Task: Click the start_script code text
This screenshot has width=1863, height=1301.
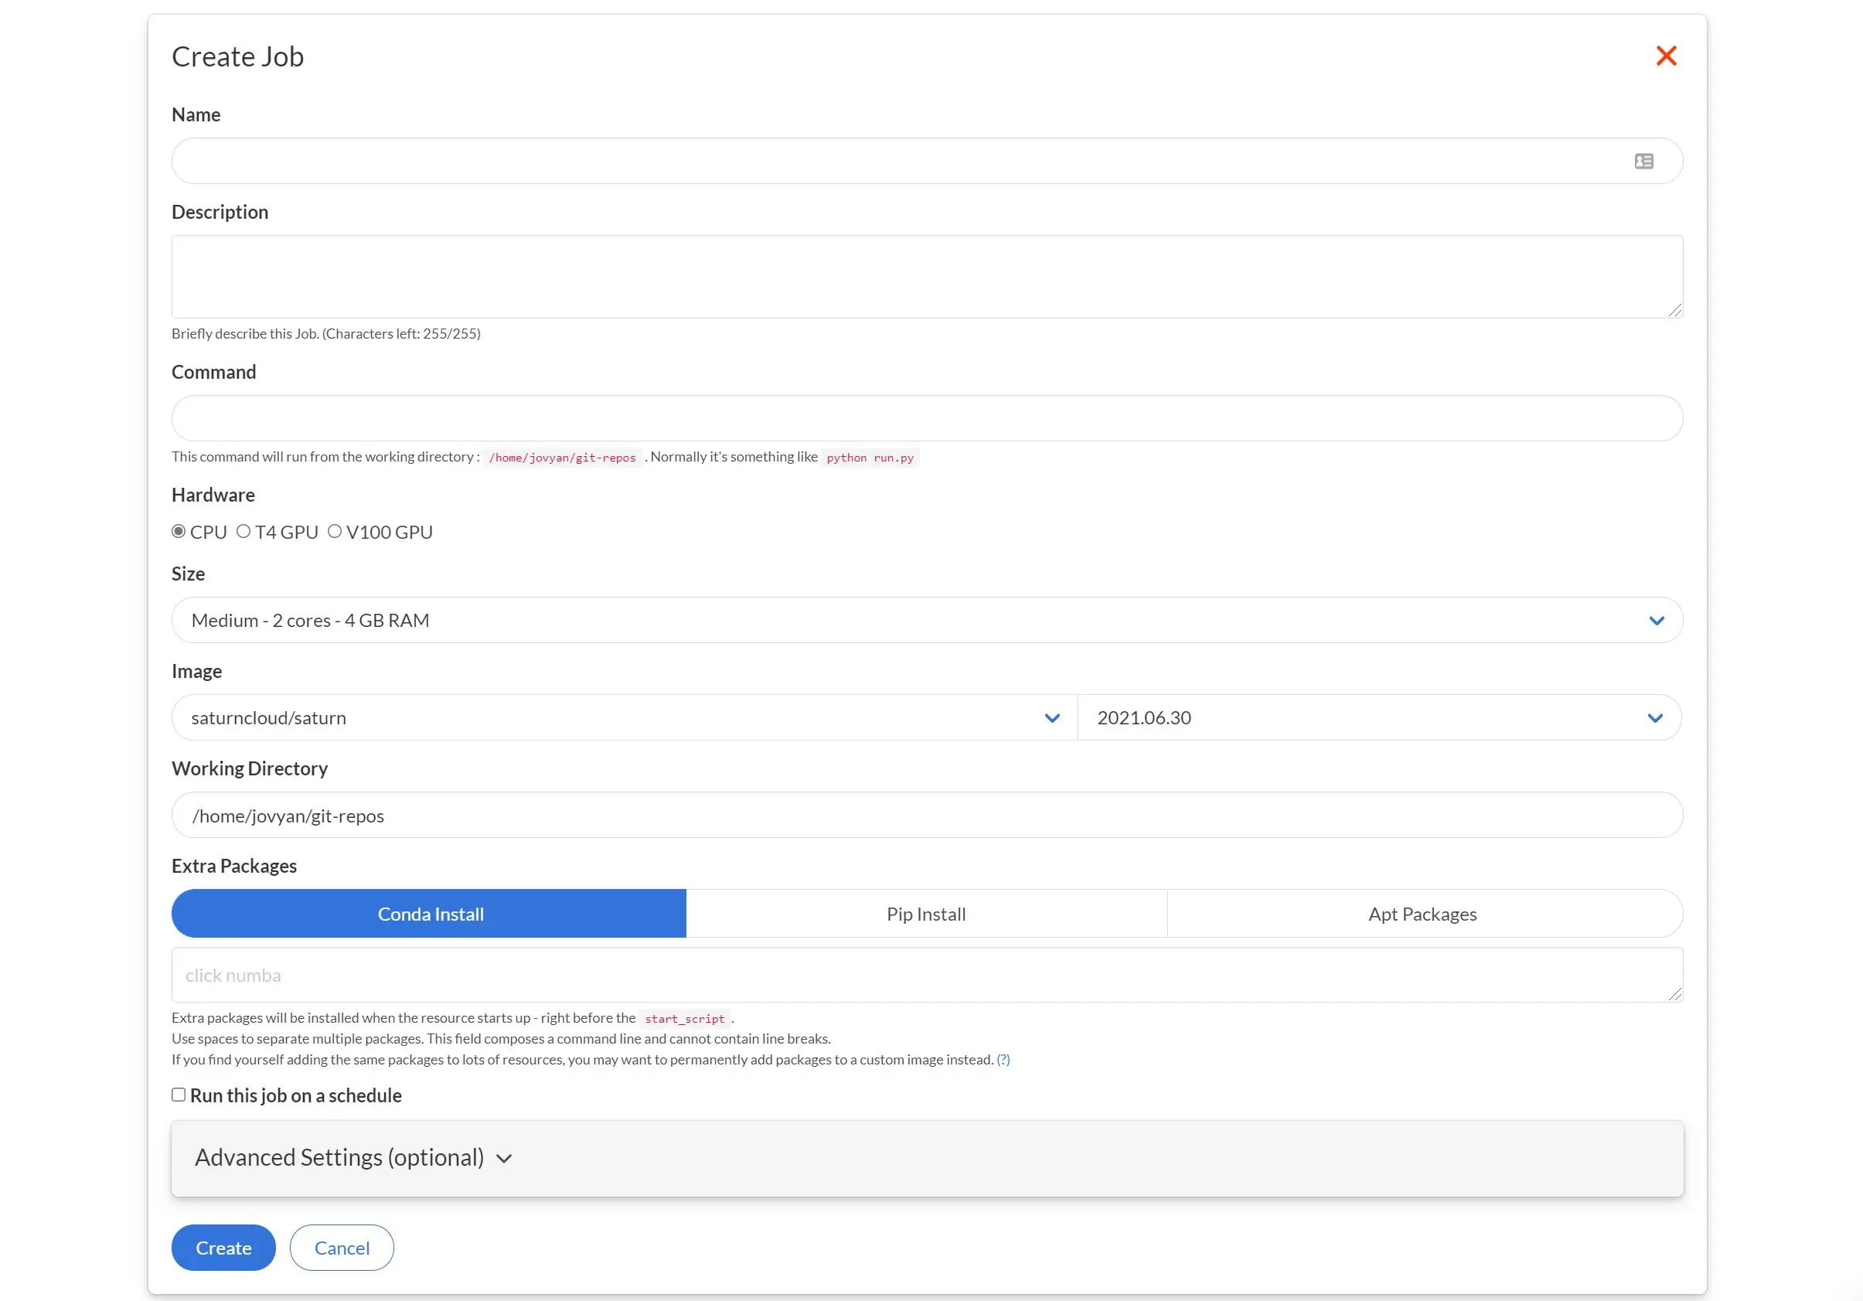Action: [685, 1019]
